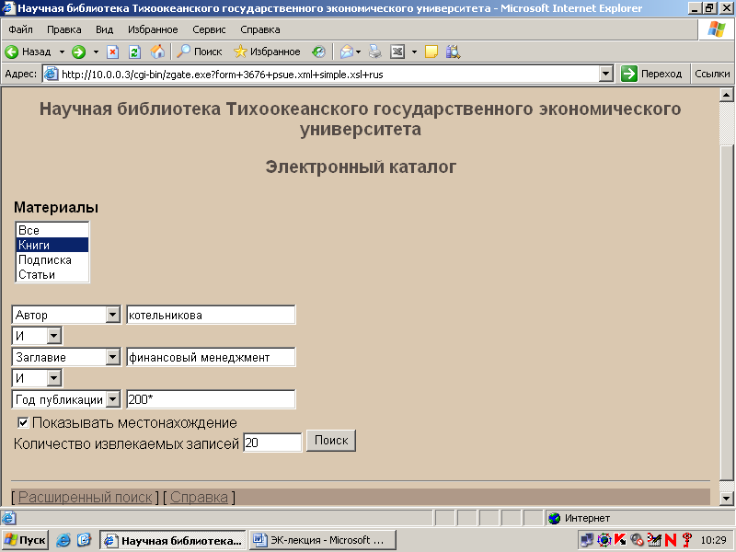Click the author field containing котельникова

pos(211,315)
